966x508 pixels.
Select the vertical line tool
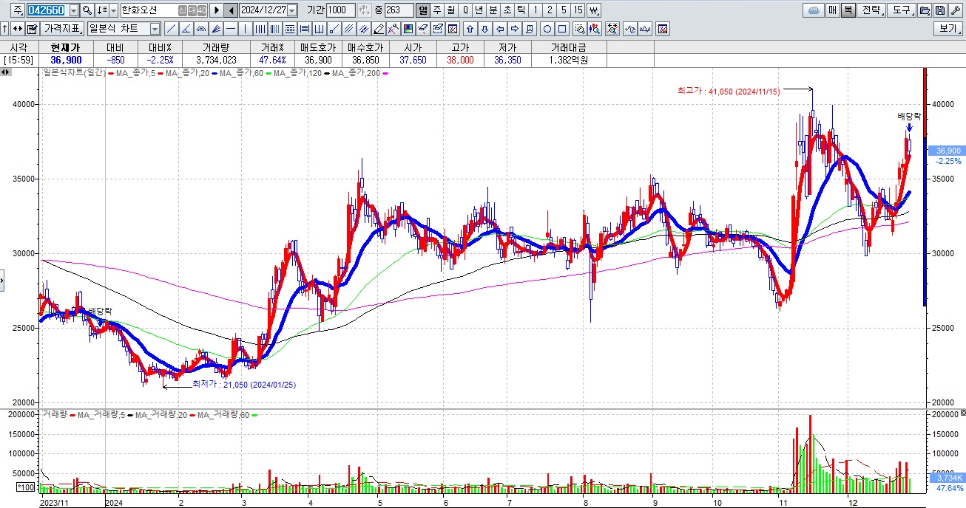click(245, 29)
